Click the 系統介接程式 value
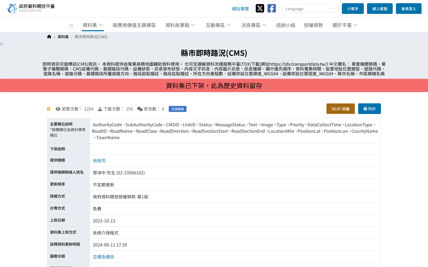The width and height of the screenshot is (428, 267). pos(106,233)
